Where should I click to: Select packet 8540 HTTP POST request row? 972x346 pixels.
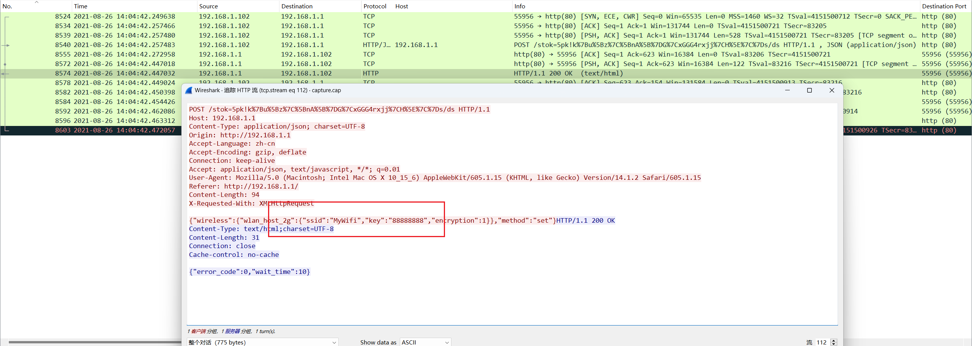[114, 45]
